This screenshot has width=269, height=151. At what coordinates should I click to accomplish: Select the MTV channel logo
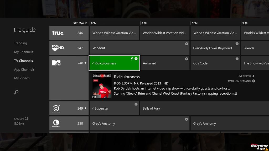click(56, 63)
